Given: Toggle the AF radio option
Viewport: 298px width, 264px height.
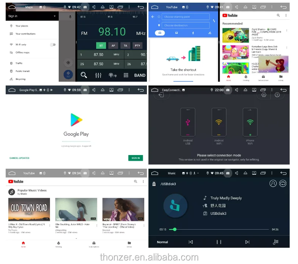Looking at the screenshot, I should 113,45.
